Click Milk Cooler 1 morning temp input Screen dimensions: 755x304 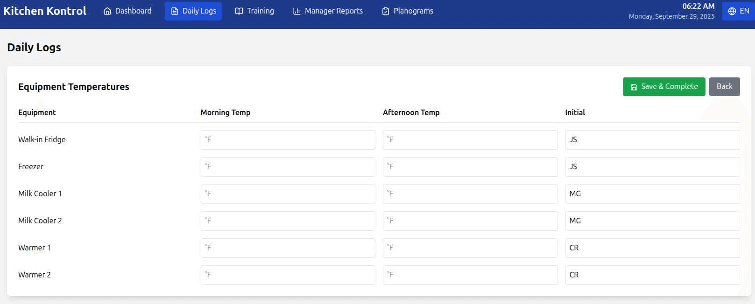pos(288,194)
